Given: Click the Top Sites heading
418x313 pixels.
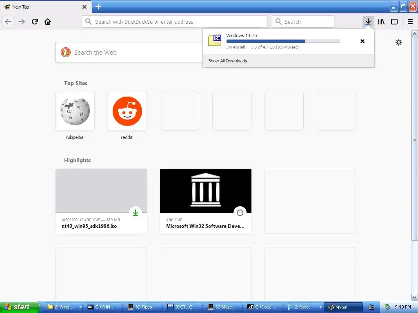Looking at the screenshot, I should tap(76, 83).
